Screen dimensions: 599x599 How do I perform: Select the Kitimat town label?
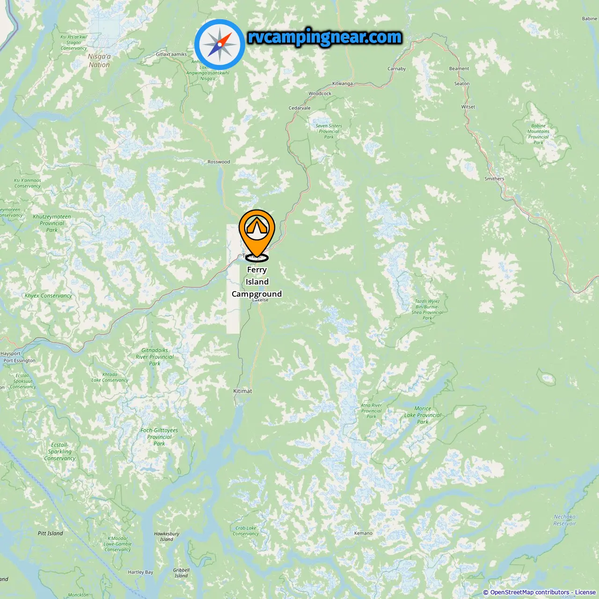[x=243, y=391]
